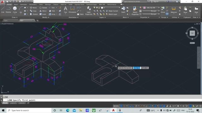Toggle object snap in status bar
Screen dimensions: 202x113
point(150,106)
